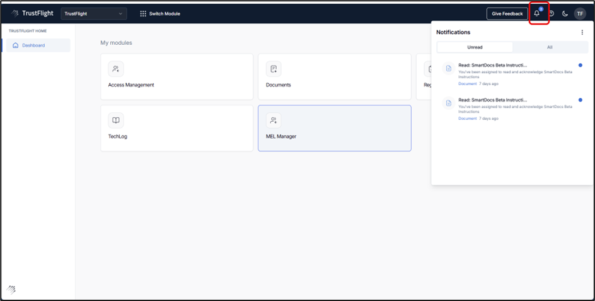595x301 pixels.
Task: Open the TF user avatar menu
Action: point(580,14)
